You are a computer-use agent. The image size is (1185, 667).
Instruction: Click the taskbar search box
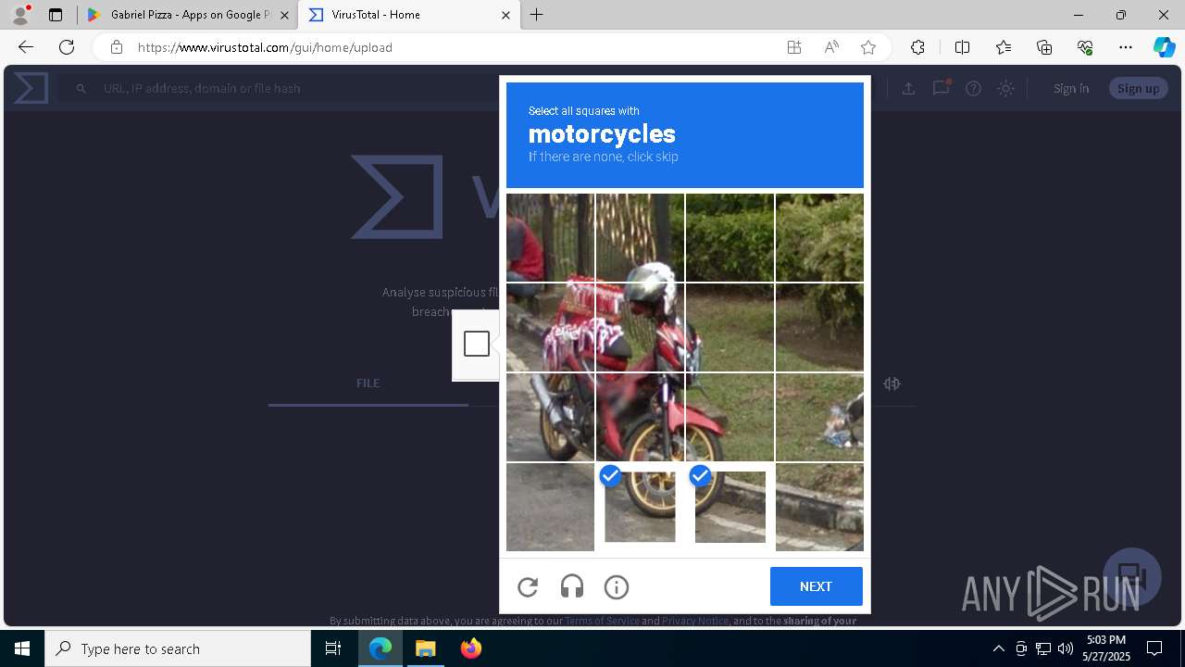tap(178, 648)
